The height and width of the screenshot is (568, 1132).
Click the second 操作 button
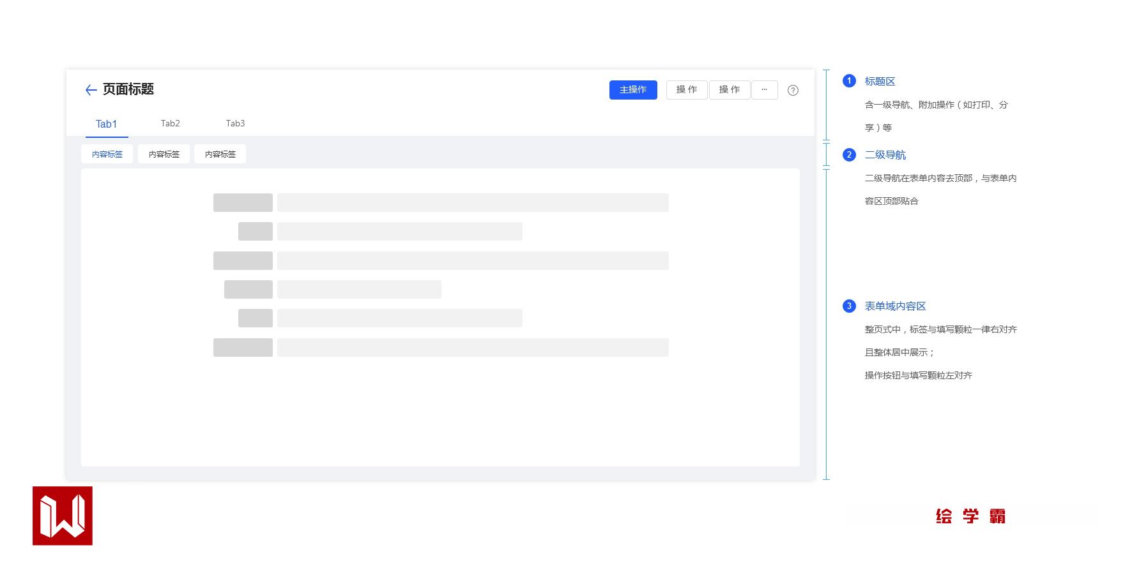click(730, 90)
